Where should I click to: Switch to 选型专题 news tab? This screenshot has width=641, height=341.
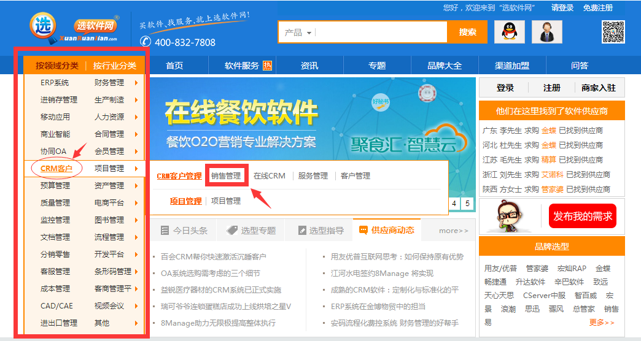tap(251, 231)
